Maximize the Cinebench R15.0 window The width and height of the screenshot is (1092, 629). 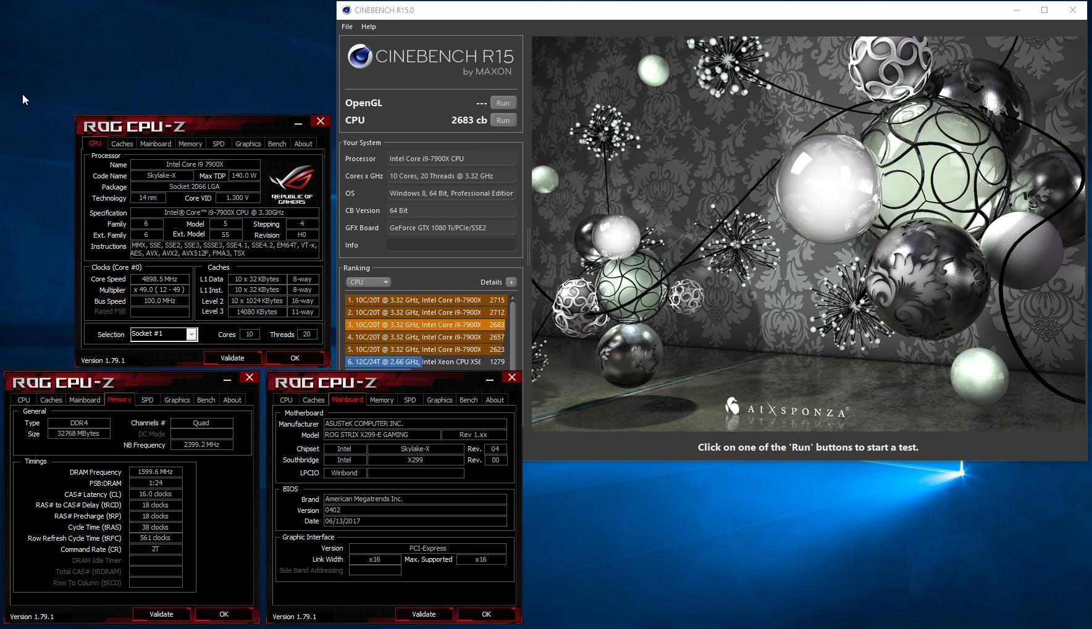(1044, 10)
